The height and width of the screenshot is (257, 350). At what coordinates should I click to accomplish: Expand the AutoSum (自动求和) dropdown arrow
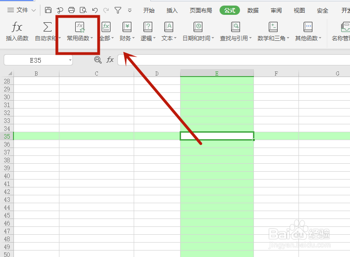pos(59,38)
